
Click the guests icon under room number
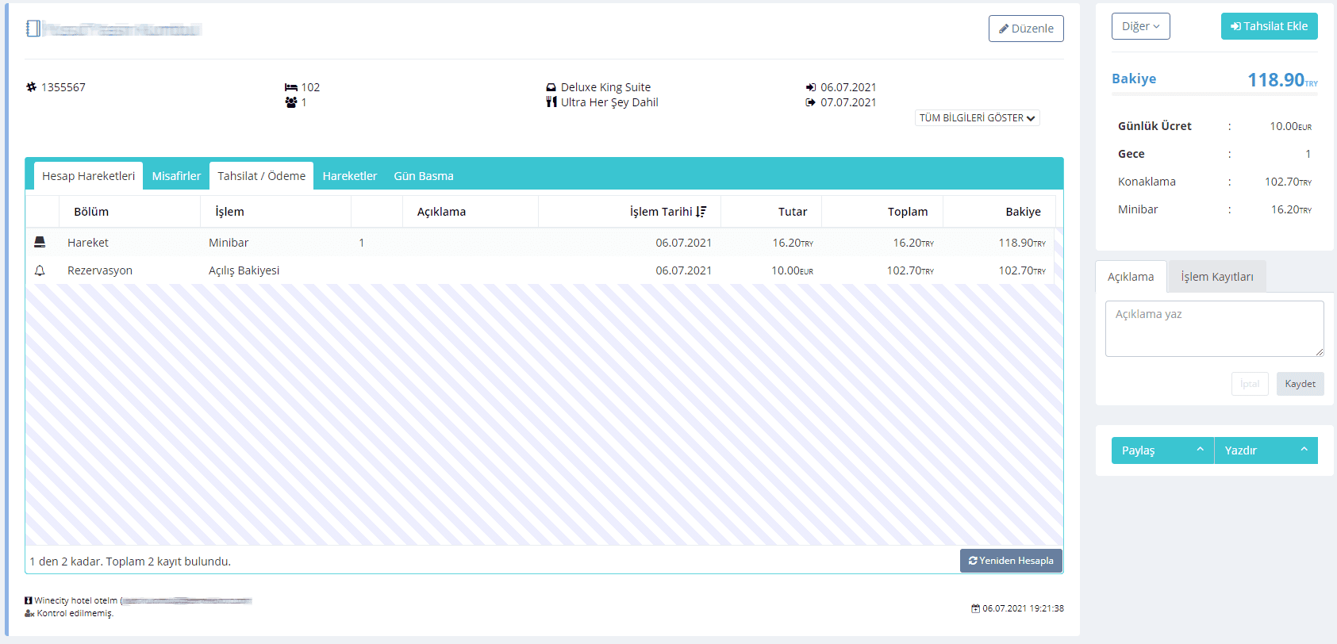[291, 102]
